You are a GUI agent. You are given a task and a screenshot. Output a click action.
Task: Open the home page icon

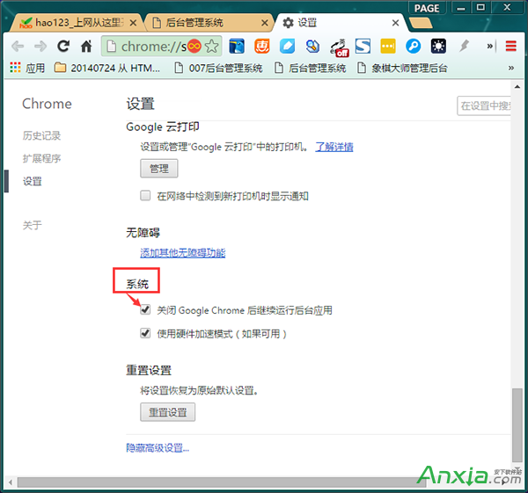pos(86,46)
